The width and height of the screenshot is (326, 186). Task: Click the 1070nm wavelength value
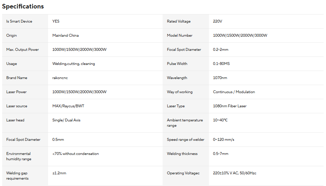[x=220, y=78]
